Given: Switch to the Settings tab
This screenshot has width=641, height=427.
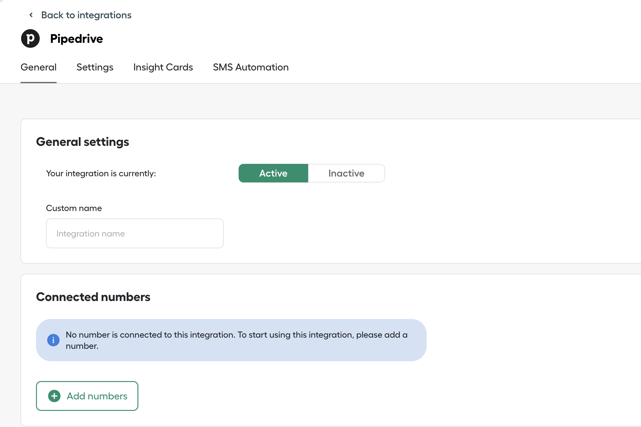Looking at the screenshot, I should point(95,67).
